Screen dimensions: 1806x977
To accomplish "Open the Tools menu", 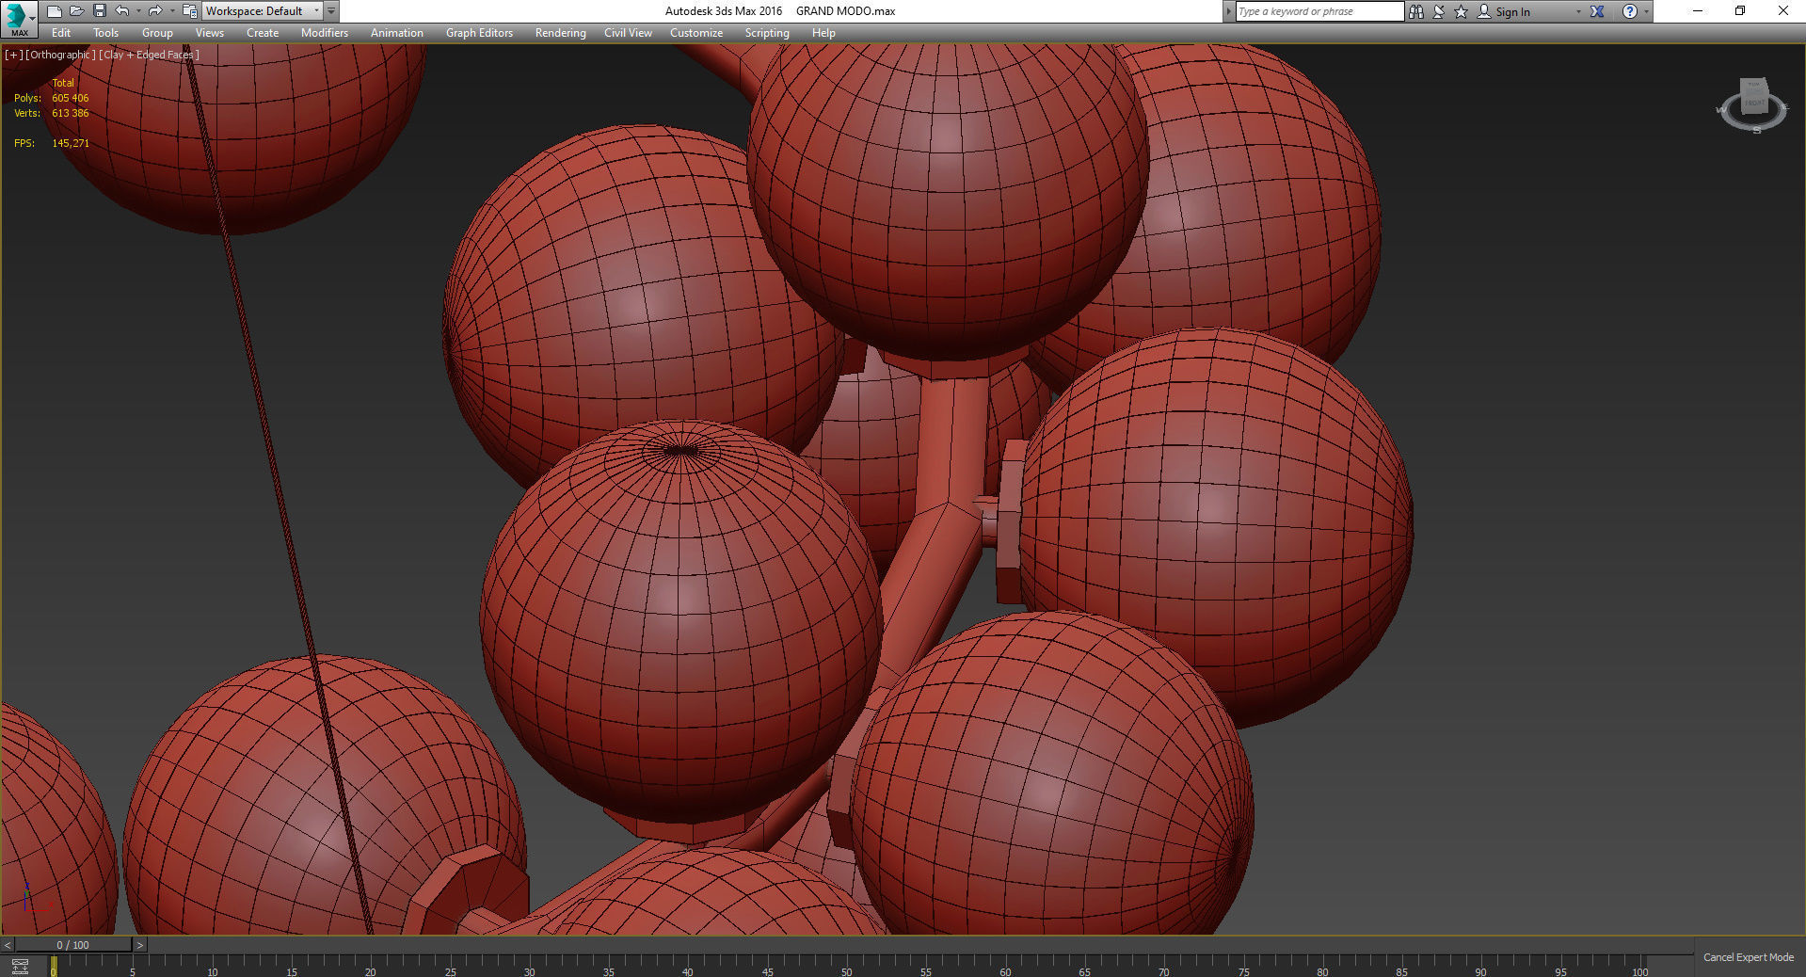I will 106,33.
